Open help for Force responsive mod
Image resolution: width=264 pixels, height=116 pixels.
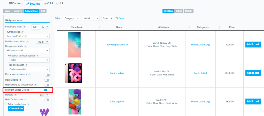(30, 74)
